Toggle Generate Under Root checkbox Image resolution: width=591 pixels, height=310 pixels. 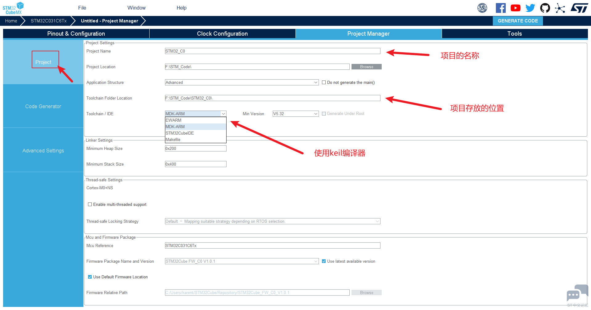324,114
